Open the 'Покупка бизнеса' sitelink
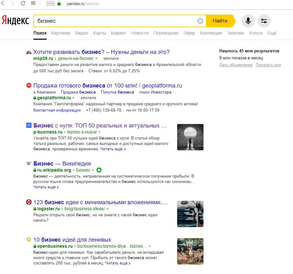Viewport: 293px width, 274px height. [x=117, y=92]
